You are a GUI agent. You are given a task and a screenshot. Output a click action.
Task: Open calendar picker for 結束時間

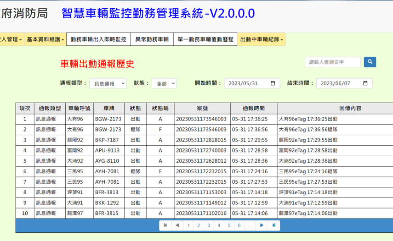click(x=365, y=83)
